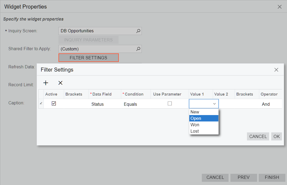Uncheck the Active checkbox on the filter row
This screenshot has width=287, height=185.
point(54,104)
